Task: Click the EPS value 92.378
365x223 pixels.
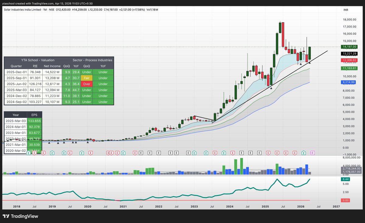Action: (35, 127)
